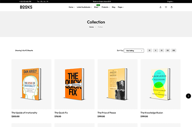192x127 pixels.
Task: Click the $203.00 price
Action: click(16, 117)
